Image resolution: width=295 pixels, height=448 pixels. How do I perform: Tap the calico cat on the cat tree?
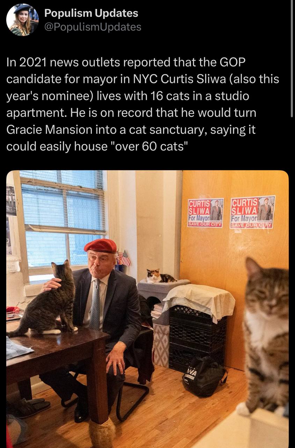tap(160, 276)
